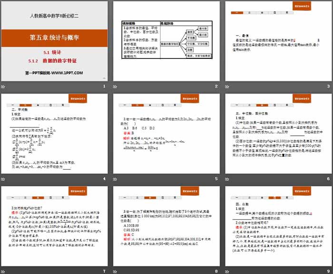Click the orange section badge on slide 3
The width and height of the screenshot is (333, 274).
pos(302,6)
